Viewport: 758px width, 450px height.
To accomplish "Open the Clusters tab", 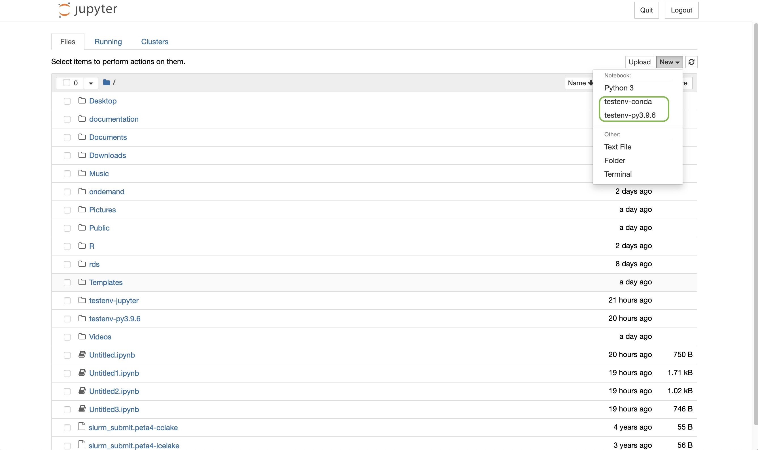I will [154, 42].
